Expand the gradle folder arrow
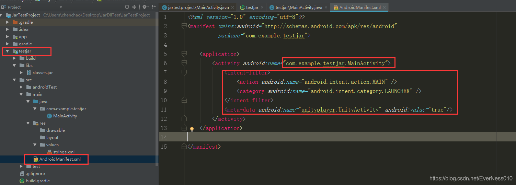The image size is (516, 185). (8, 44)
